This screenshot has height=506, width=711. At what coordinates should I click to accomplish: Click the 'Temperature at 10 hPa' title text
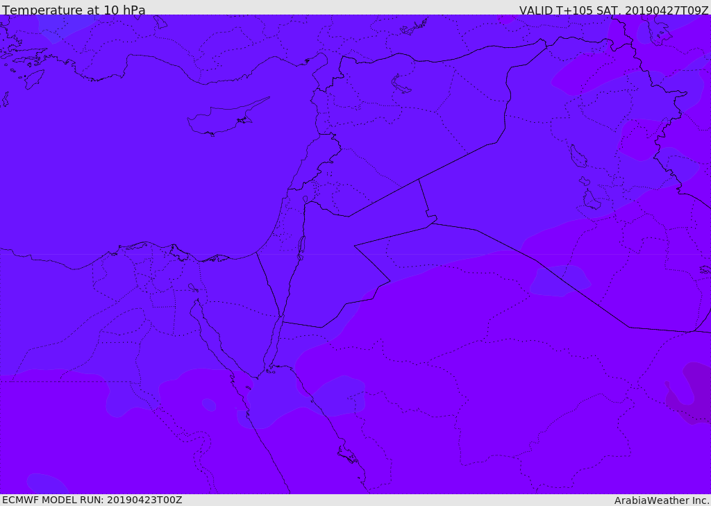74,10
